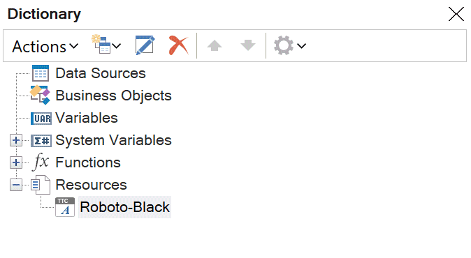471x258 pixels.
Task: Expand the Functions tree node
Action: point(16,162)
